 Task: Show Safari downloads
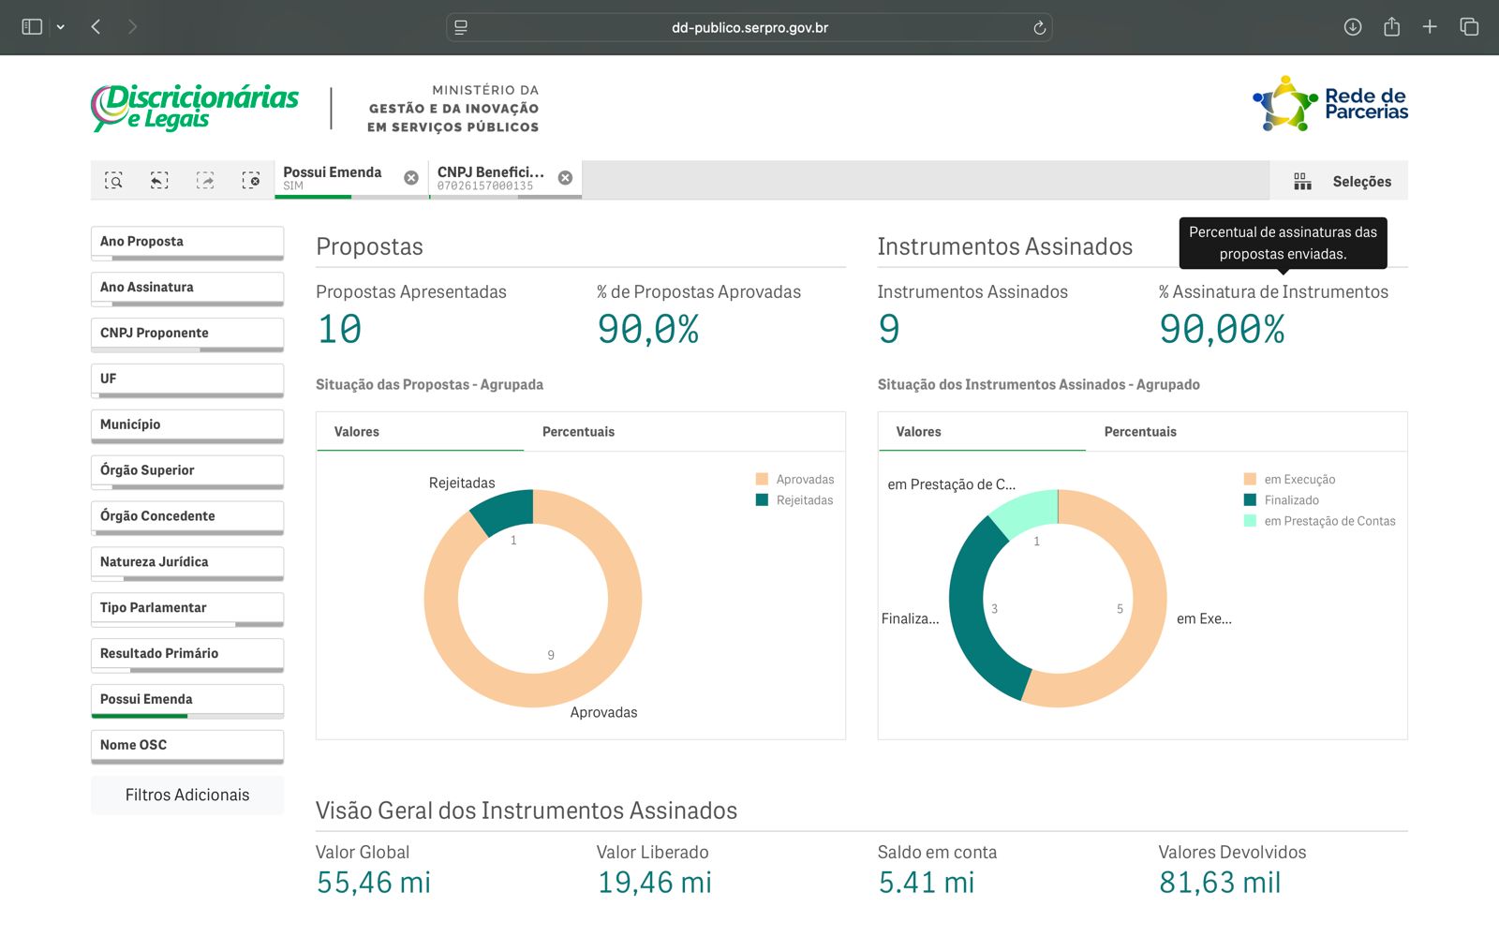point(1352,27)
